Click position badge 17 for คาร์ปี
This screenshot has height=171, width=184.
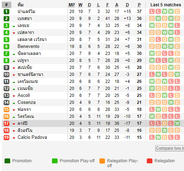[x=6, y=123]
